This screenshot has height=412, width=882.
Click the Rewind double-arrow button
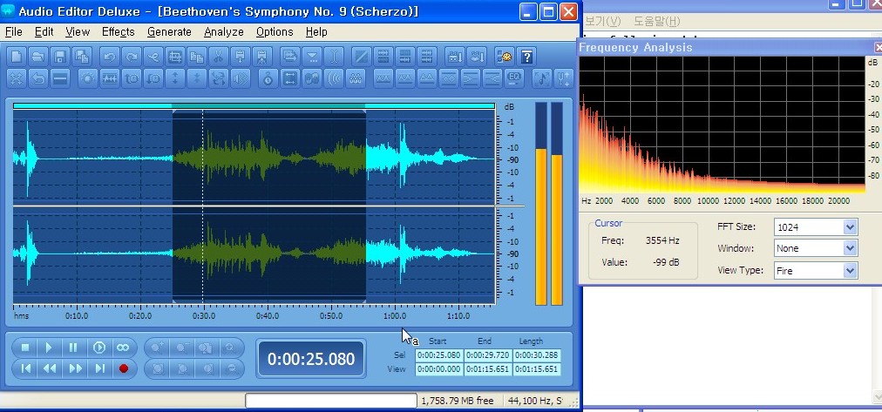tap(50, 368)
